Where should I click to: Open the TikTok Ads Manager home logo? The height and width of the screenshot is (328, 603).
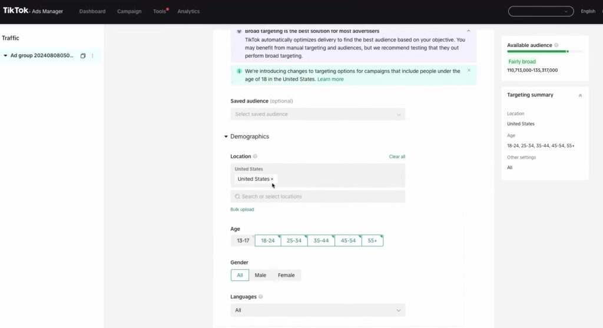tap(33, 11)
